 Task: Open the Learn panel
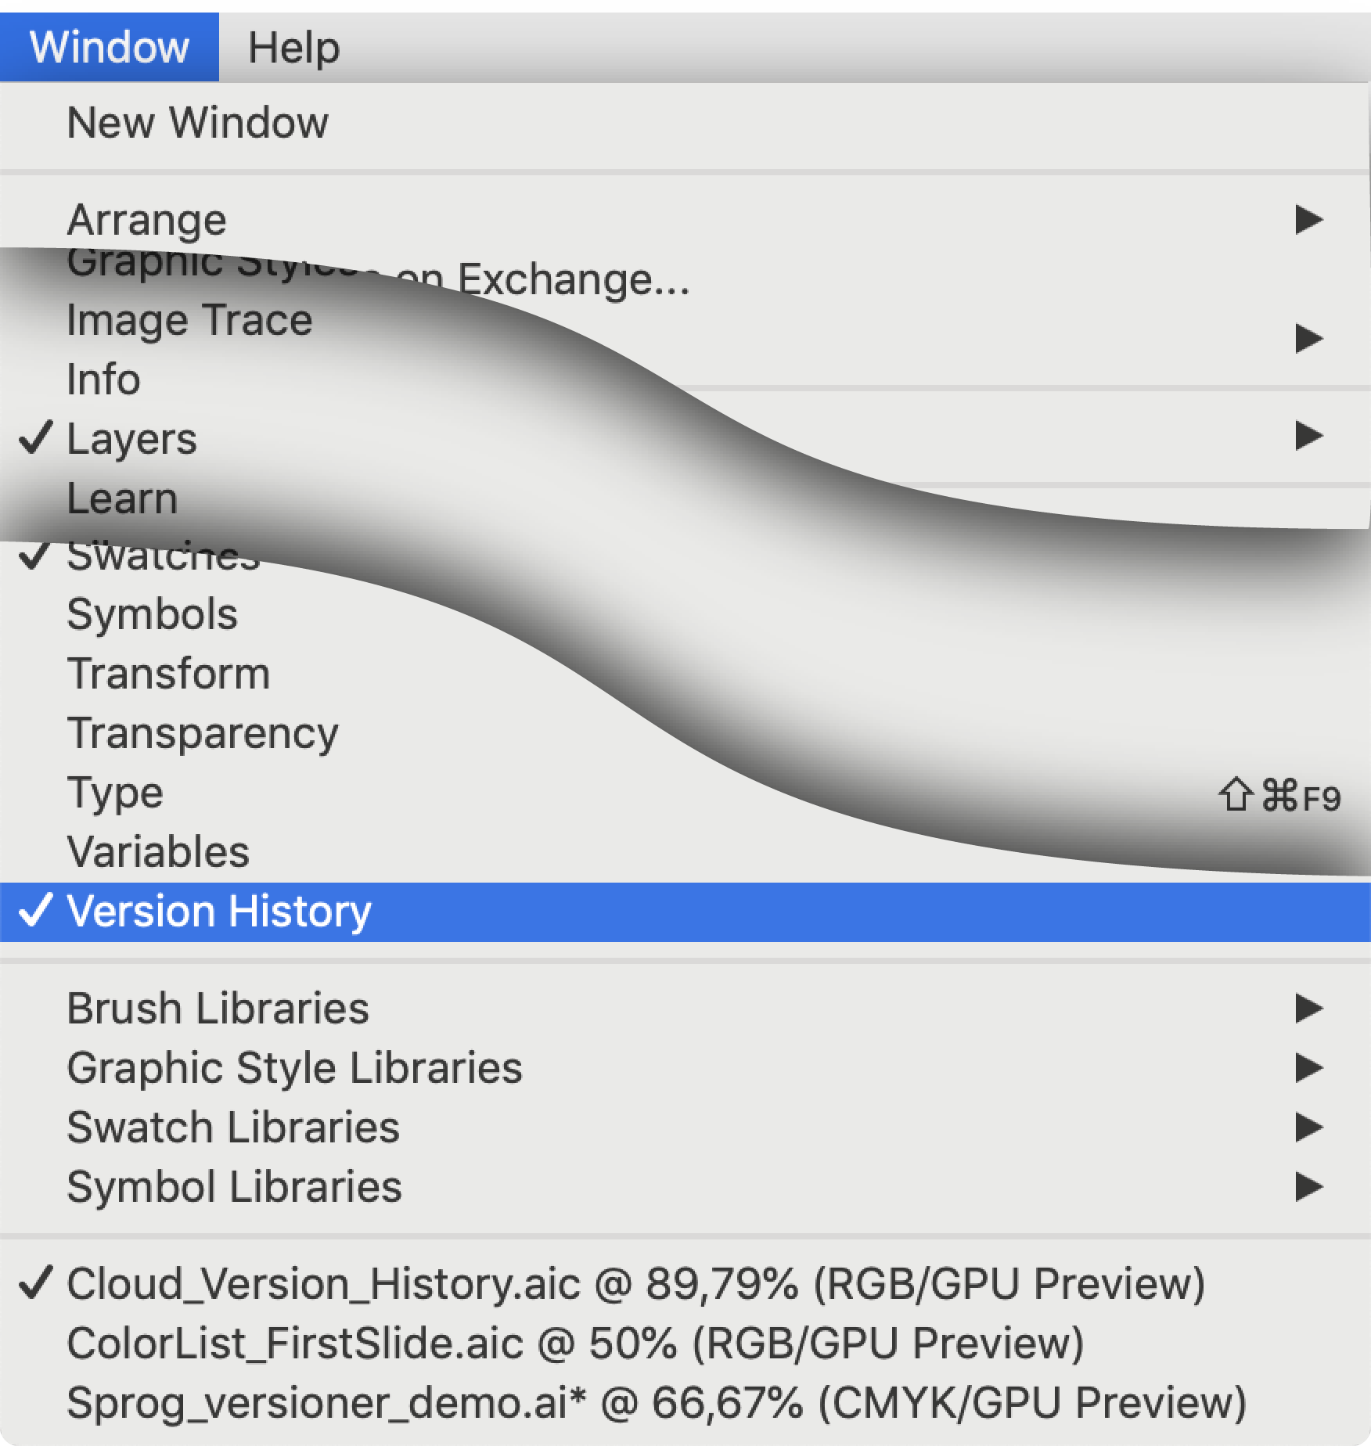click(x=122, y=498)
